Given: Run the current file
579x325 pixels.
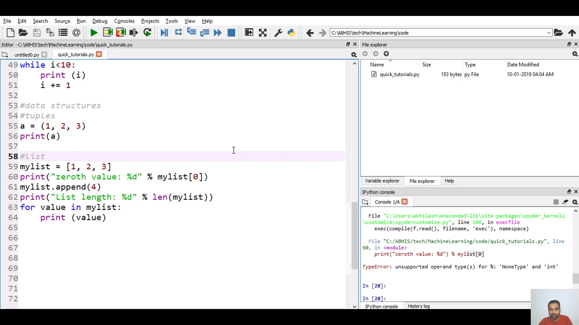Looking at the screenshot, I should point(94,32).
